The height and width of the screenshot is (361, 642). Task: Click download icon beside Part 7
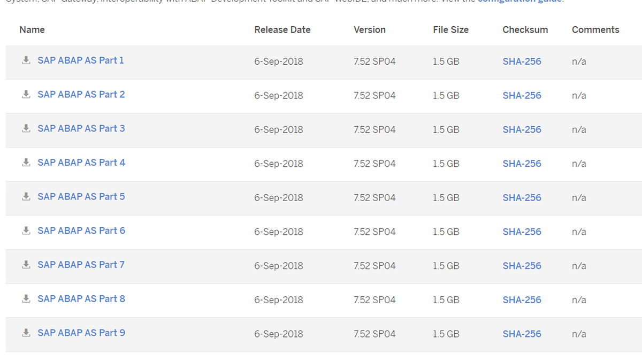tap(26, 265)
